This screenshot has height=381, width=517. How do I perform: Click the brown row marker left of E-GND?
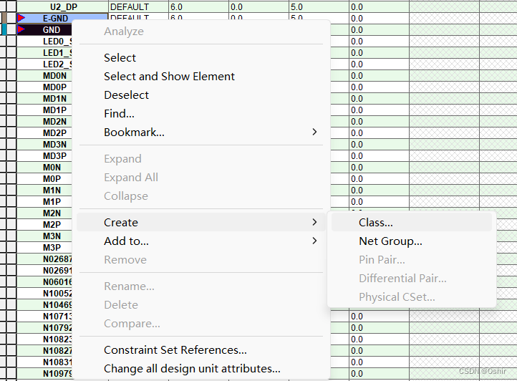coord(4,18)
